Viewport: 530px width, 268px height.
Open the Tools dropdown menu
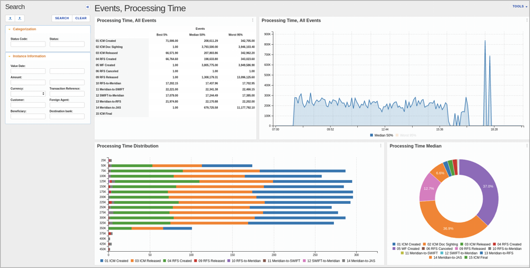pyautogui.click(x=519, y=6)
